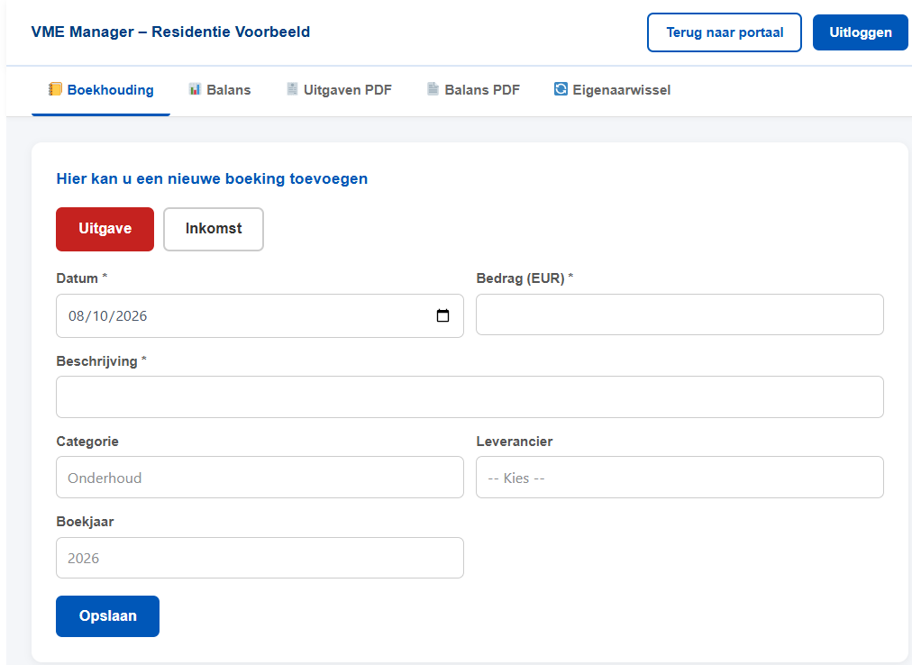
Task: Open the Categorie dropdown showing Onderhoud
Action: pyautogui.click(x=260, y=478)
